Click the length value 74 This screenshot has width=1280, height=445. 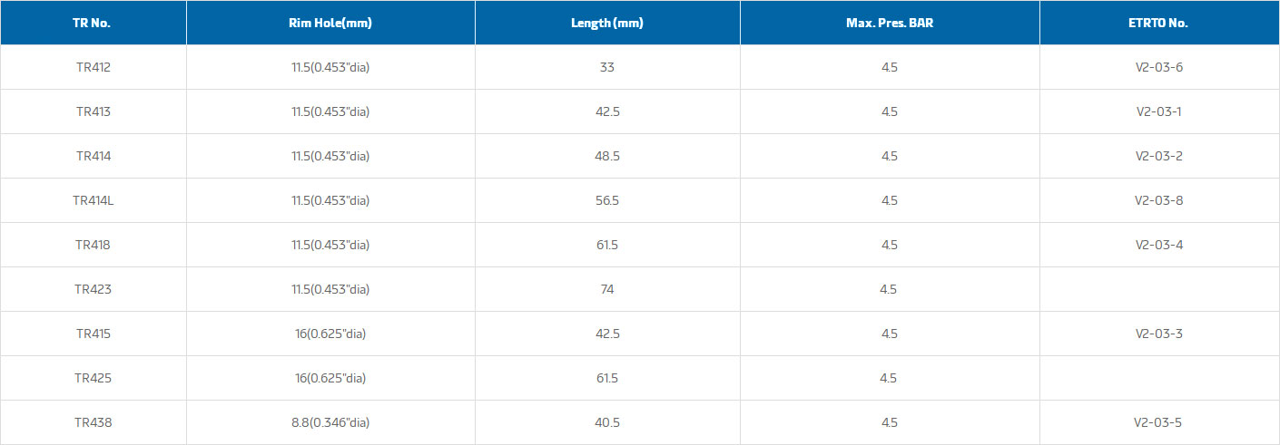pyautogui.click(x=607, y=289)
